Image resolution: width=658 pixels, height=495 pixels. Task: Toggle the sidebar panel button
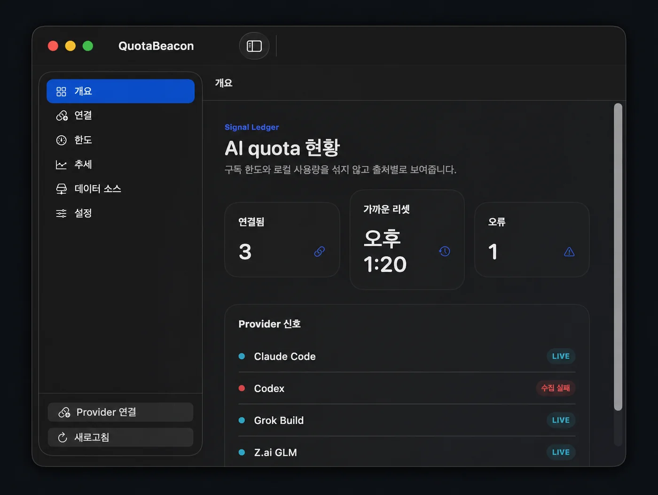click(254, 46)
